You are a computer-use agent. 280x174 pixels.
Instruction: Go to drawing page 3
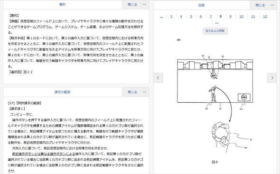pyautogui.click(x=171, y=16)
